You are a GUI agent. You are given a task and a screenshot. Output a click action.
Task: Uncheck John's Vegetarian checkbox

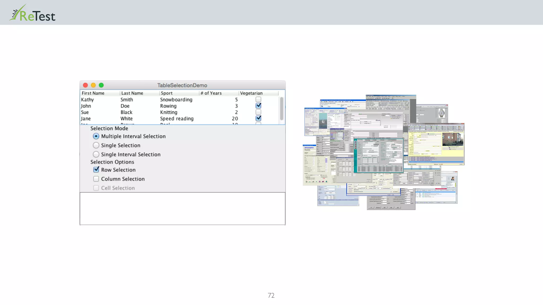point(258,106)
